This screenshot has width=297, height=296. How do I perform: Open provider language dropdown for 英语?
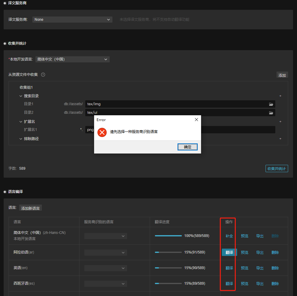point(105,268)
